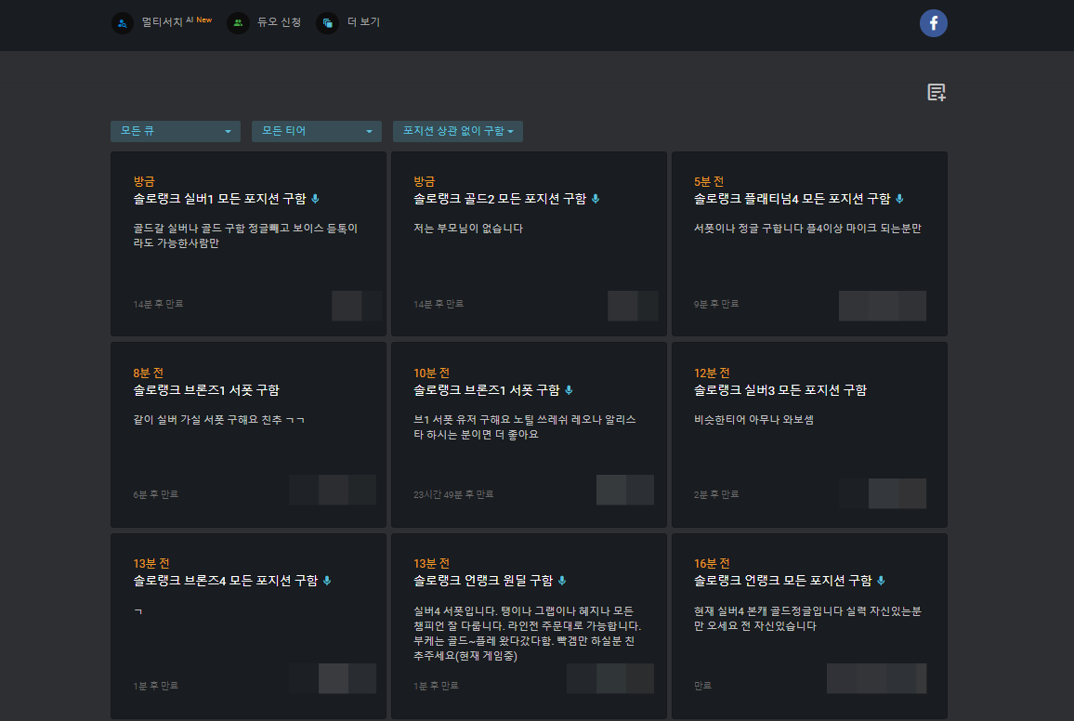Open Facebook sharing via the circular icon
Viewport: 1074px width, 721px height.
[933, 23]
